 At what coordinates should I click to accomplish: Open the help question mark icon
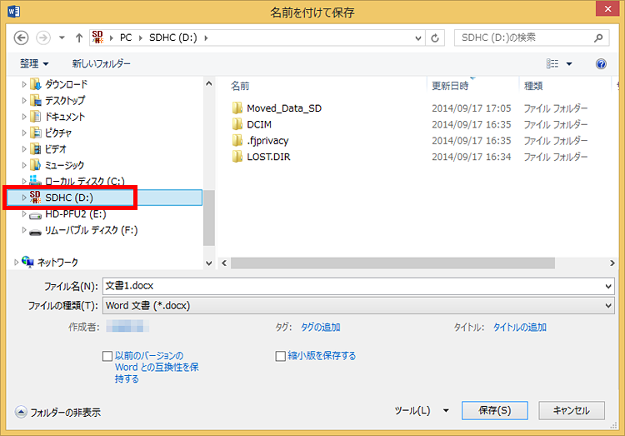(601, 64)
